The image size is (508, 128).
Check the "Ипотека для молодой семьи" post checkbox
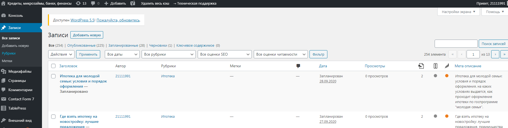(x=53, y=76)
